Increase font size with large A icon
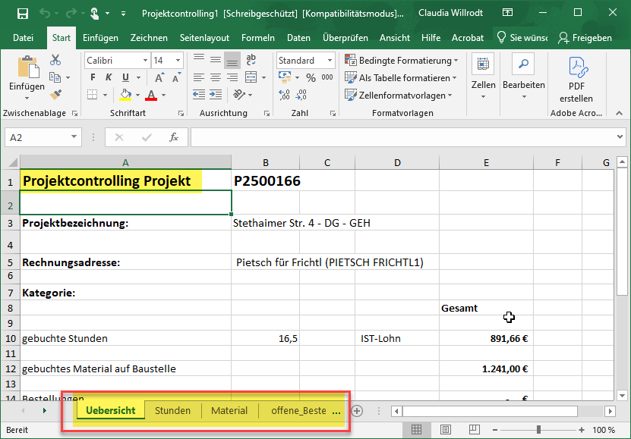Viewport: 631px width, 439px height. pos(159,77)
